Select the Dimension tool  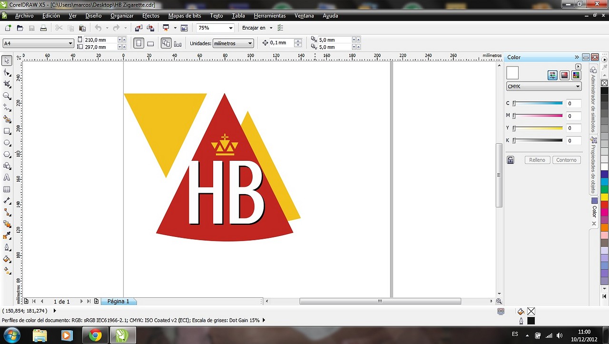pos(7,201)
